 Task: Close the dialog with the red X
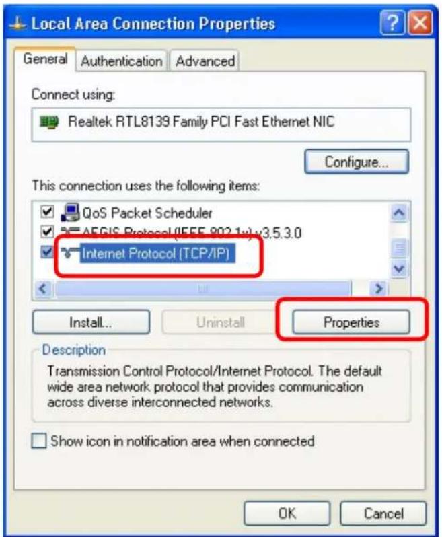pyautogui.click(x=420, y=24)
